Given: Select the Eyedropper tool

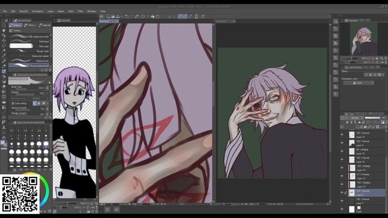Looking at the screenshot, I should click(x=4, y=56).
